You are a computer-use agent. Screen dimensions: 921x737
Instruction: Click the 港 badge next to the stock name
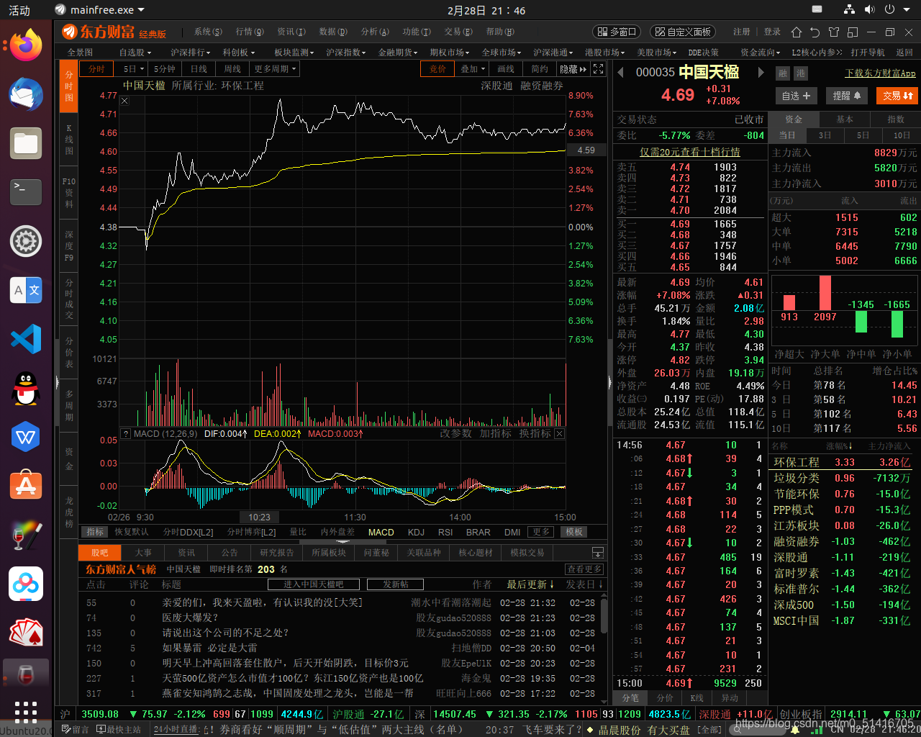point(800,73)
